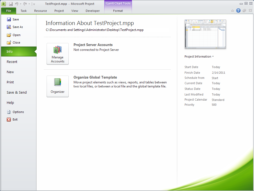Exit Microsoft Project

click(x=15, y=119)
